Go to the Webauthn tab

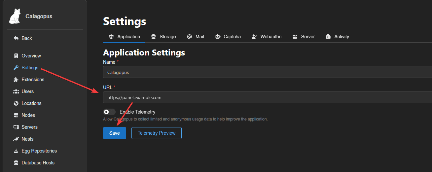pos(267,37)
